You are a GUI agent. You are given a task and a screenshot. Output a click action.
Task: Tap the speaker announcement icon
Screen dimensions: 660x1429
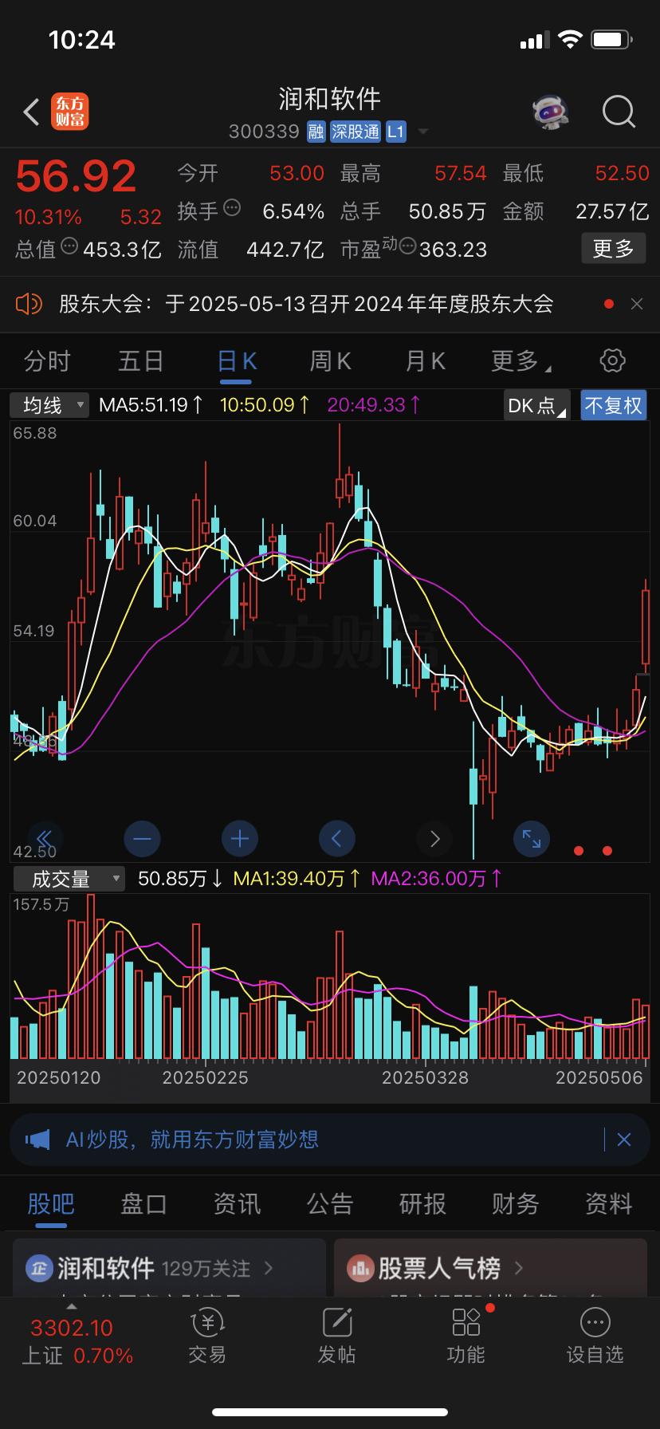pyautogui.click(x=29, y=304)
